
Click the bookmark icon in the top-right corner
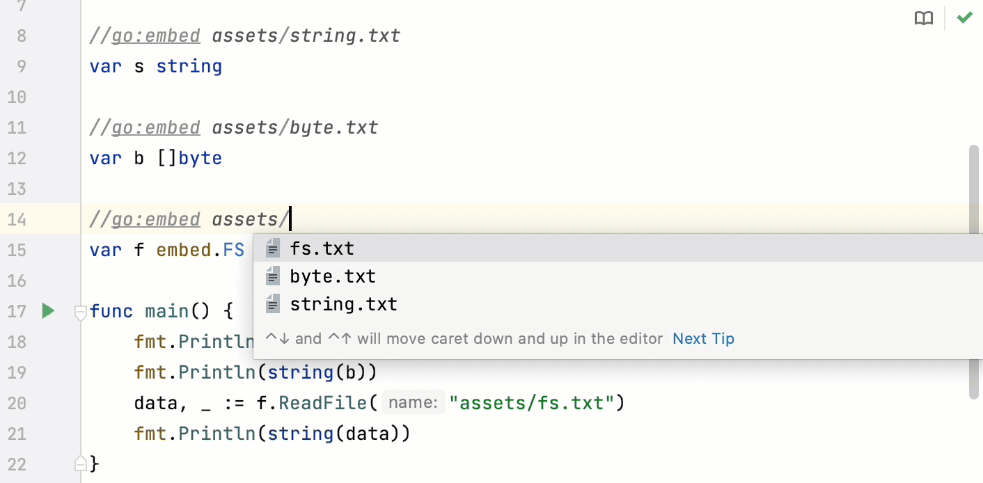point(923,18)
